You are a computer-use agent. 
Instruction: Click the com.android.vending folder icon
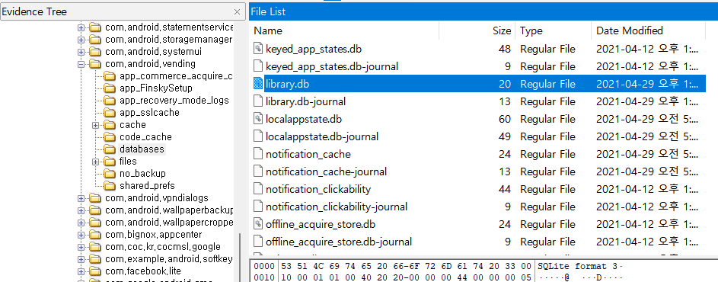pos(94,64)
